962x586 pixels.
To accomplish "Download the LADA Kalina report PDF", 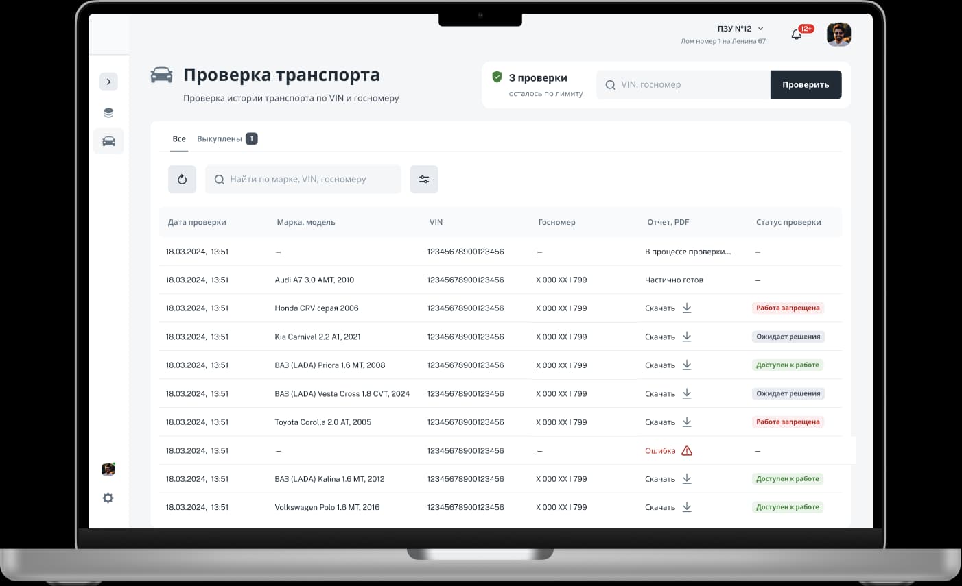I will 687,479.
